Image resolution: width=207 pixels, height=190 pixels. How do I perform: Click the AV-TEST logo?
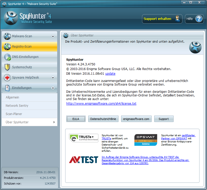[x=84, y=160]
